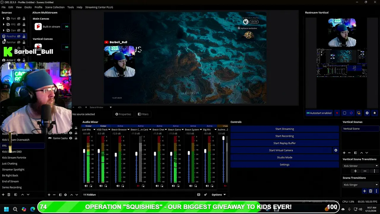Show the hidden Roadho source
Image resolution: width=380 pixels, height=214 pixels.
[19, 36]
